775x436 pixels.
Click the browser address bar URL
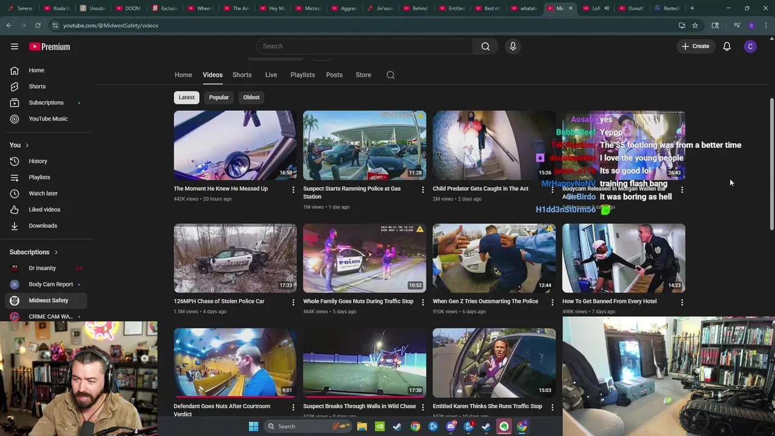click(x=111, y=25)
